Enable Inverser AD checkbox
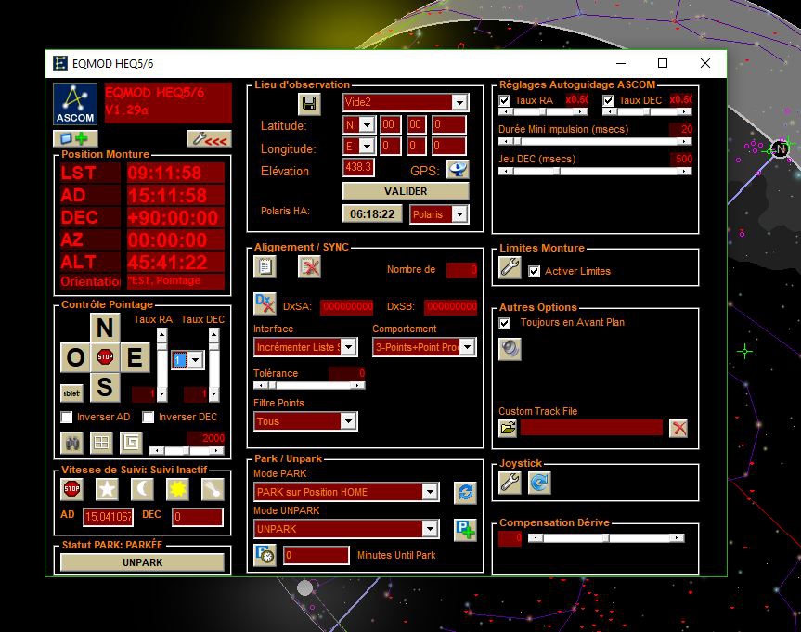The width and height of the screenshot is (801, 632). (67, 417)
